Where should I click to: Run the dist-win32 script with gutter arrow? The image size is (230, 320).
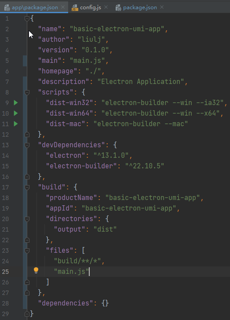[x=16, y=103]
